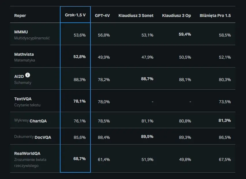Click the Bliźnięta Pro 1.5 header

pyautogui.click(x=215, y=16)
